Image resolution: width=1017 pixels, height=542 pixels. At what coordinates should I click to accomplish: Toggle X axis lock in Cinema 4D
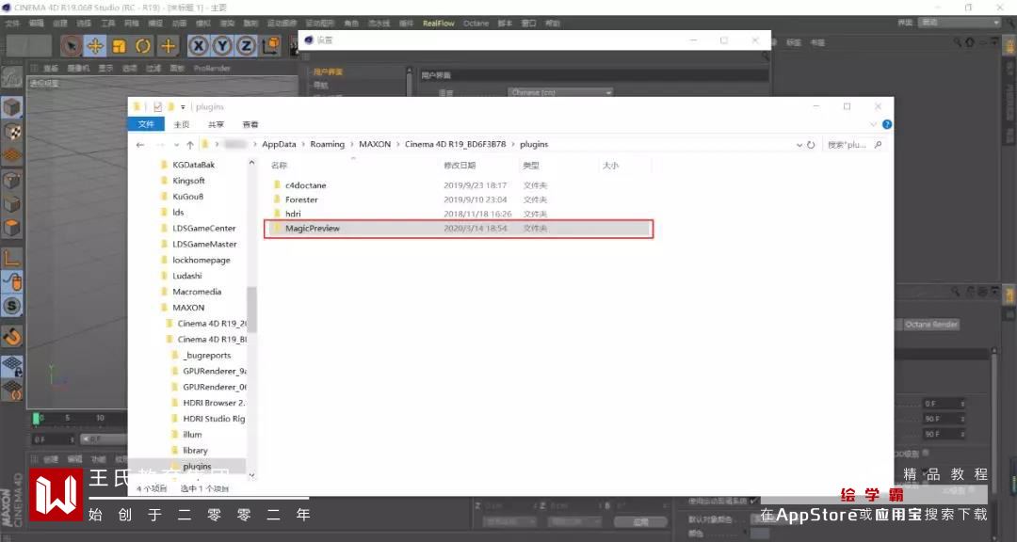click(199, 46)
